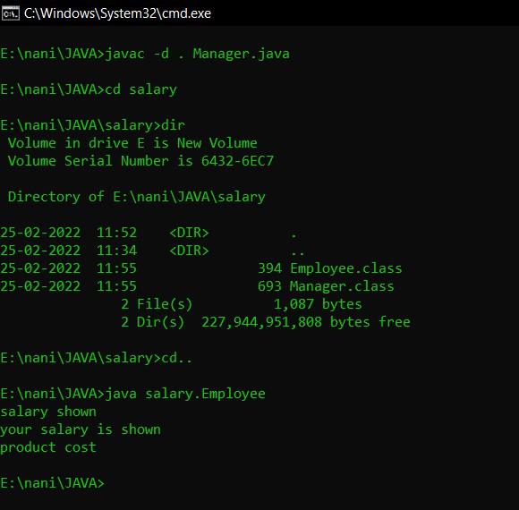Click the 2 File(s) summary line

pyautogui.click(x=242, y=304)
